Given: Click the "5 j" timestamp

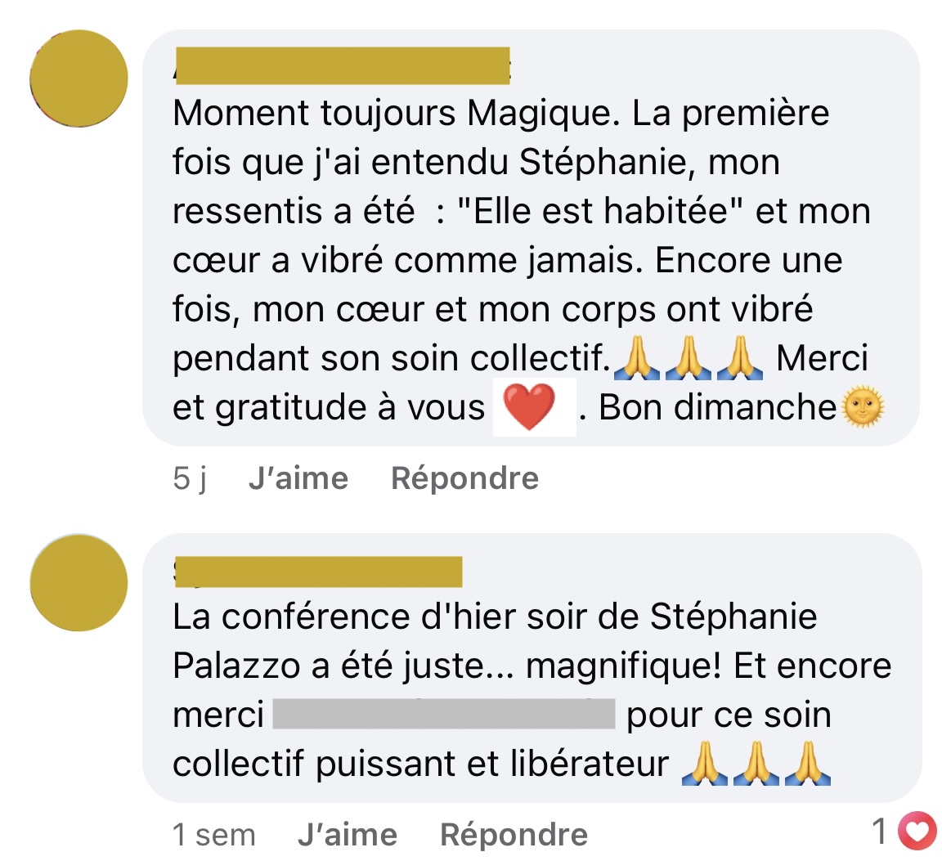Looking at the screenshot, I should 190,479.
